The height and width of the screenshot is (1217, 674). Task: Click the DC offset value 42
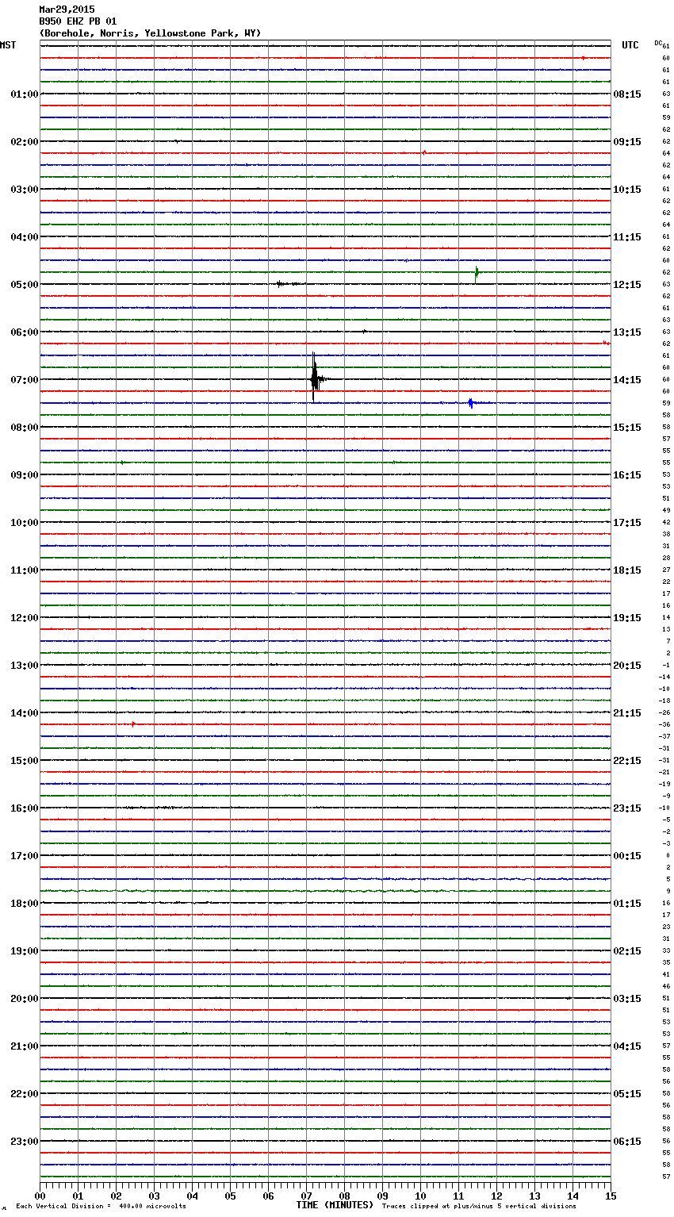point(666,522)
